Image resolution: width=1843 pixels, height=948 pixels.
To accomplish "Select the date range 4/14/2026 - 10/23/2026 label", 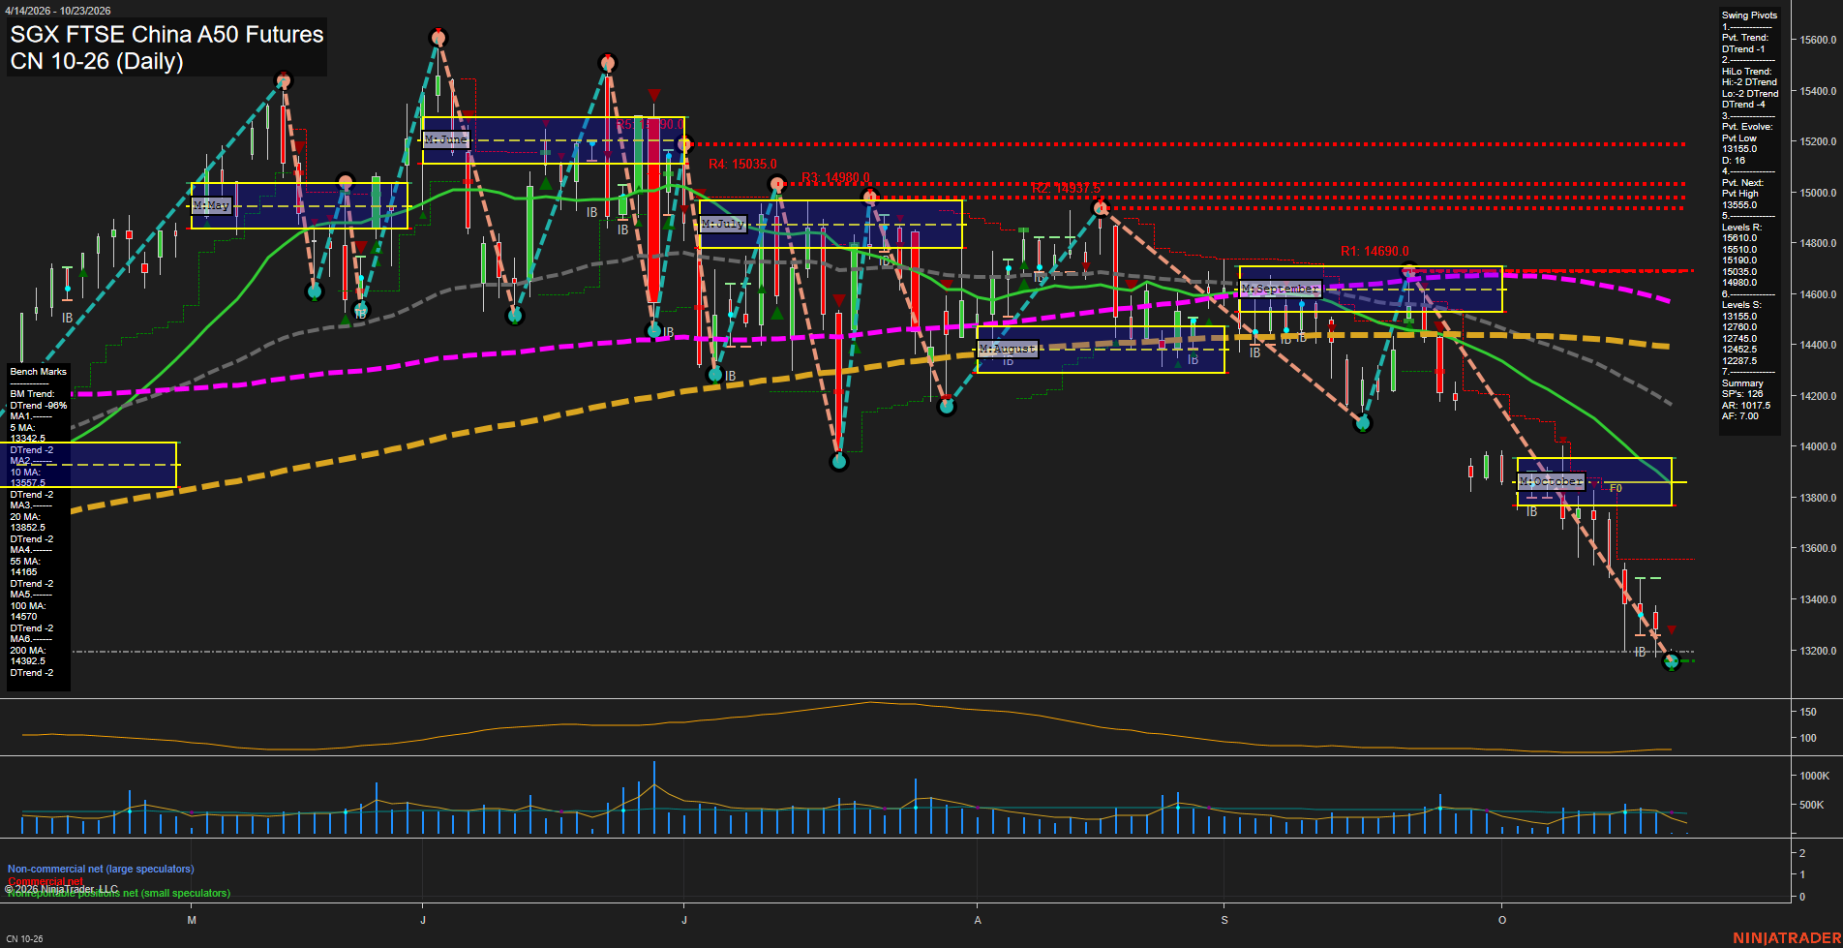I will click(x=57, y=11).
